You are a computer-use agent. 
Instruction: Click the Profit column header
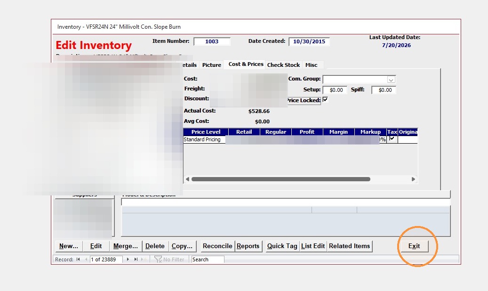(307, 132)
